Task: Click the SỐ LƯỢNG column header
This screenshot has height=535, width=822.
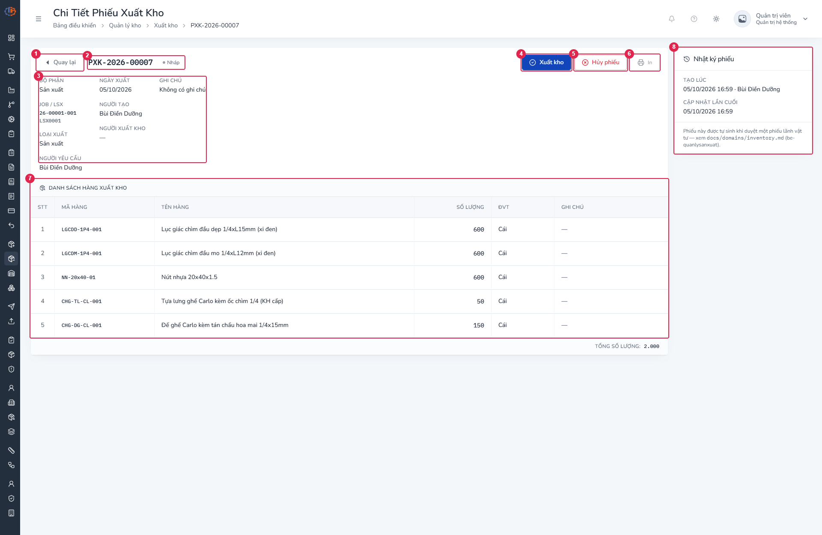Action: click(470, 207)
